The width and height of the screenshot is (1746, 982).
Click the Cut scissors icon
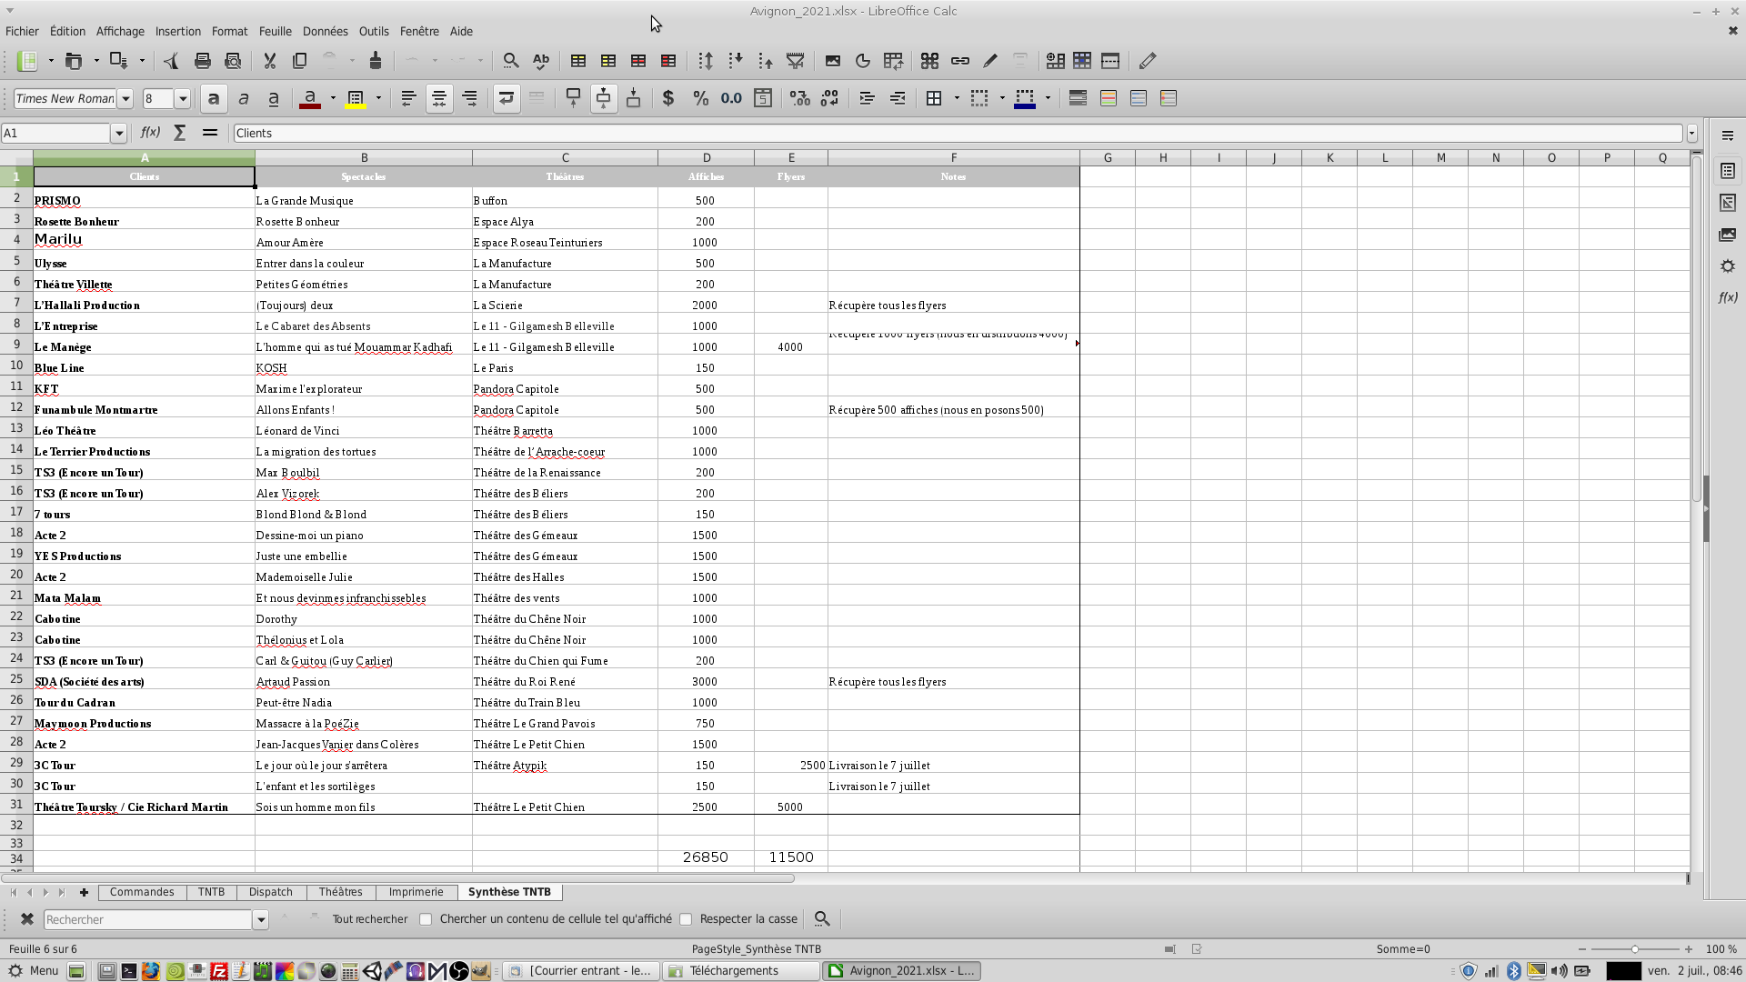(269, 61)
